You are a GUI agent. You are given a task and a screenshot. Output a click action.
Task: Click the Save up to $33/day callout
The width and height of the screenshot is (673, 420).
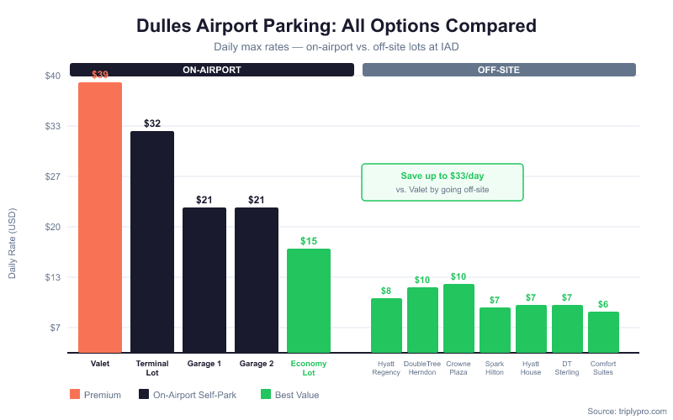pos(442,182)
